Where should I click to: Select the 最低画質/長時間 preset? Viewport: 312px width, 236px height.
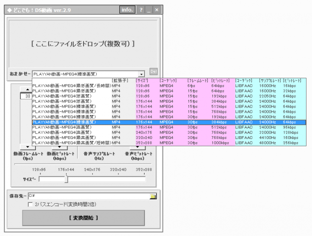tap(71, 86)
